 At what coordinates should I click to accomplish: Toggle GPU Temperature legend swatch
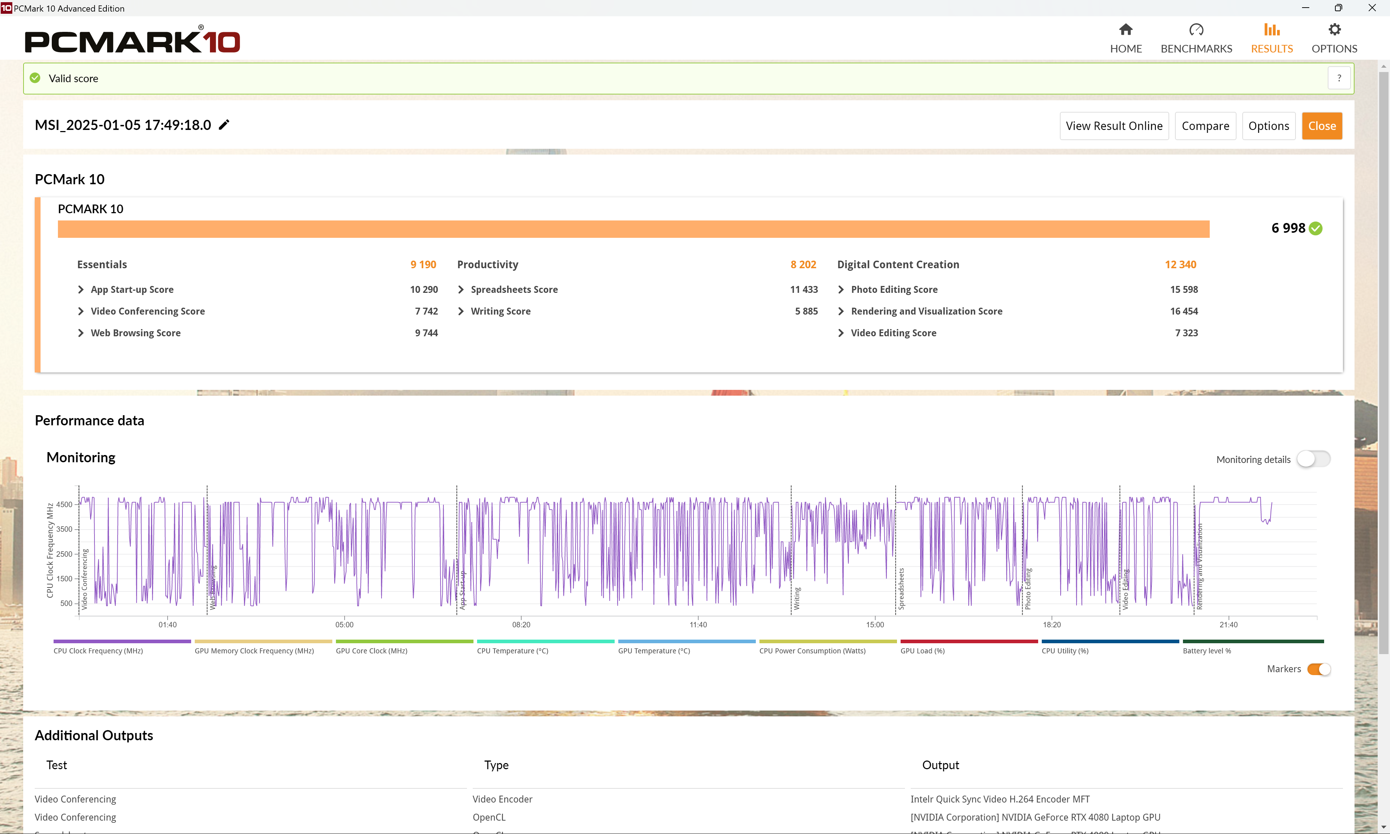(687, 641)
